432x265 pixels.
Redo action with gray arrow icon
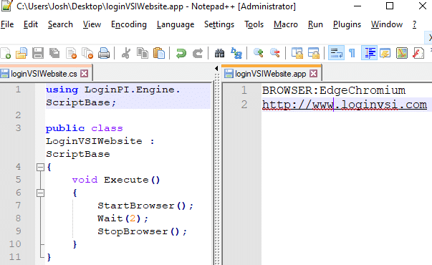198,53
